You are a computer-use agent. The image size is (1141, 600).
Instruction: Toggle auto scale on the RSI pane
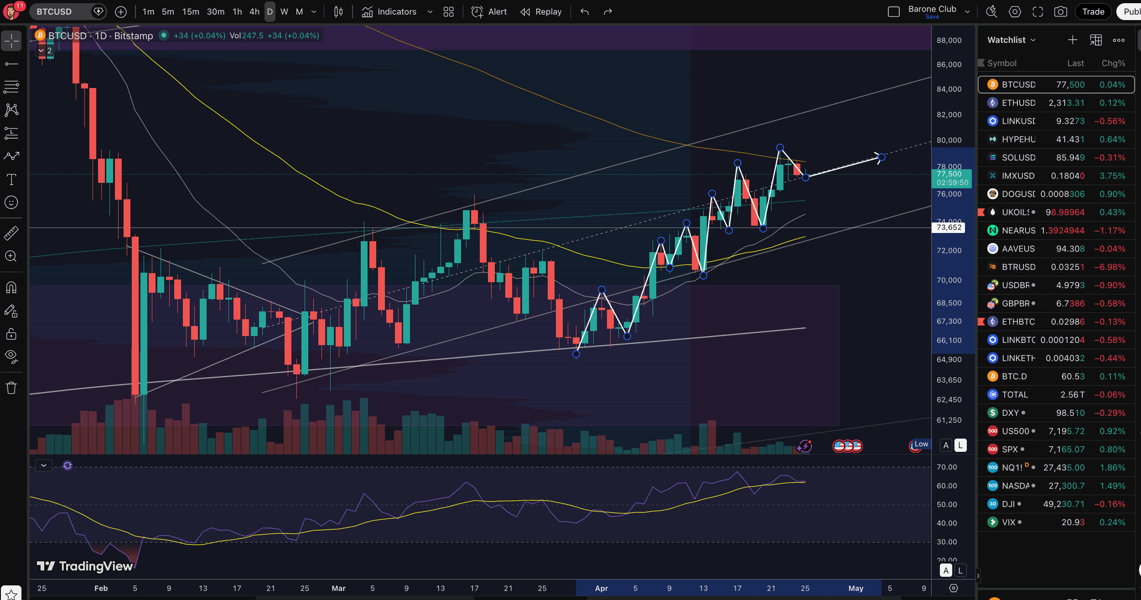[946, 570]
